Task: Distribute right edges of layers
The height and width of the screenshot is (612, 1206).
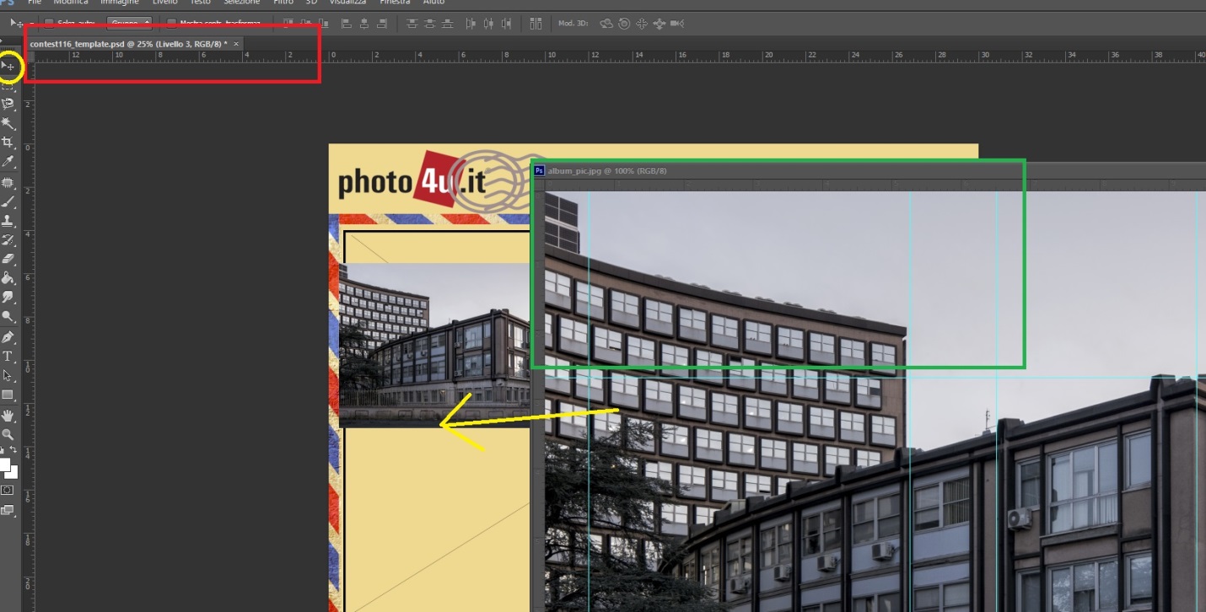Action: coord(506,23)
